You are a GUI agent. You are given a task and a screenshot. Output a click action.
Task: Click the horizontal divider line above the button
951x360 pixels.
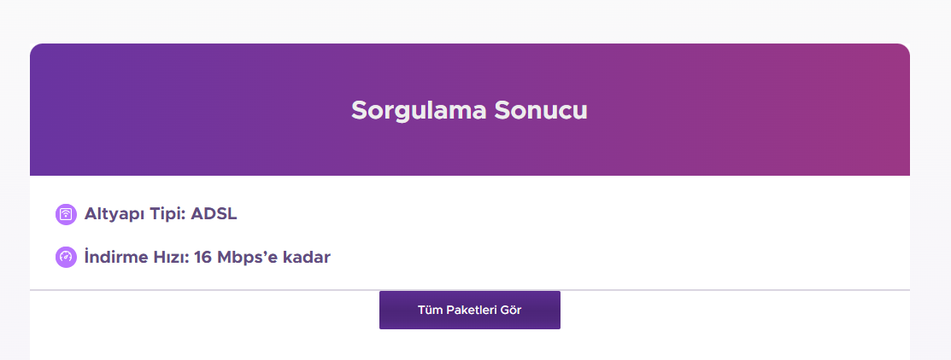click(469, 290)
